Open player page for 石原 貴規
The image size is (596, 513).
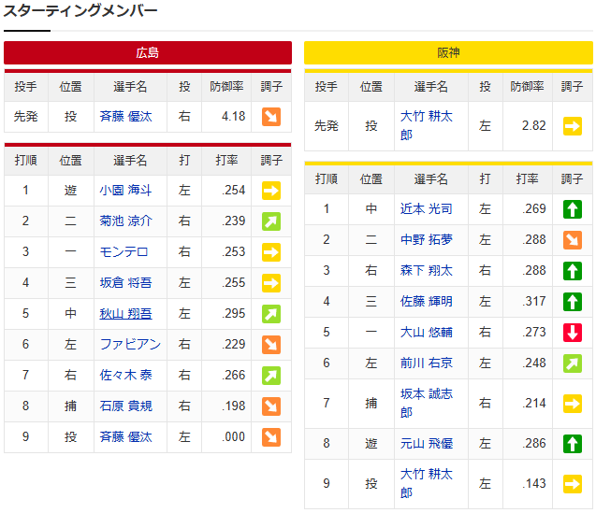coord(125,406)
